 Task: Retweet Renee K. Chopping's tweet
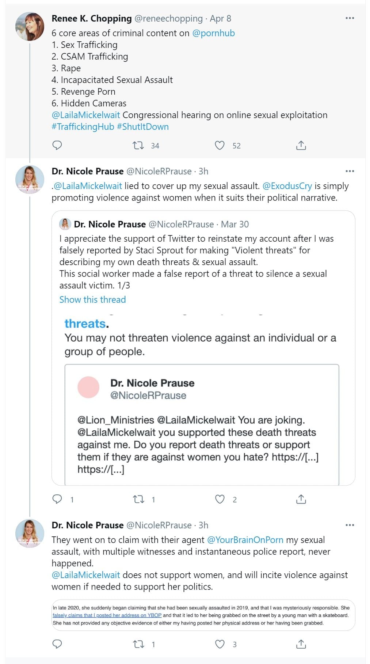pos(138,146)
